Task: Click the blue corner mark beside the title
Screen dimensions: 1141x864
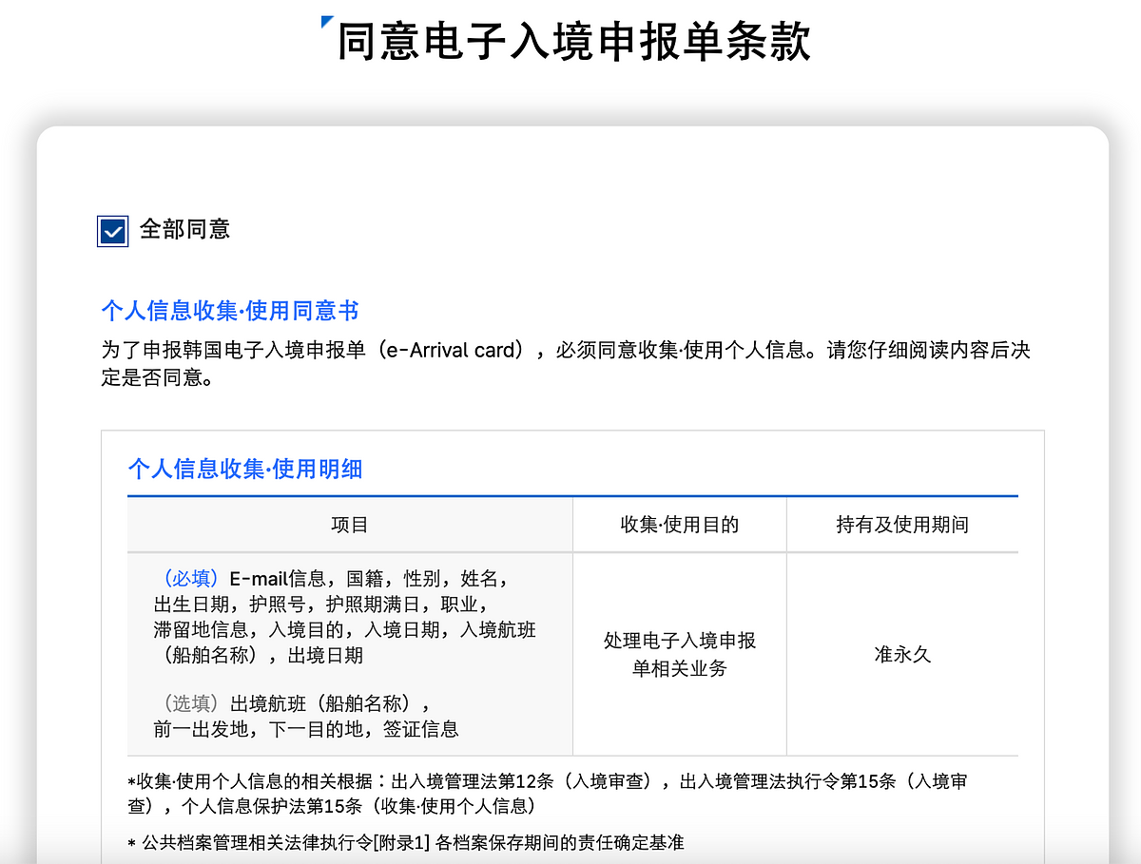Action: 327,21
